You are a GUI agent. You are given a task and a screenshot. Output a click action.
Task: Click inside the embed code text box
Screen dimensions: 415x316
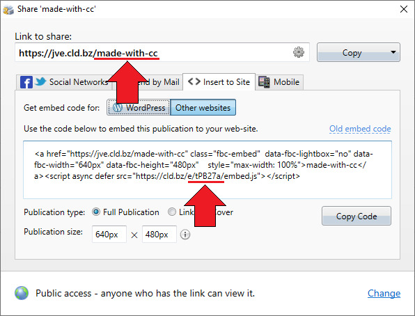tap(207, 170)
